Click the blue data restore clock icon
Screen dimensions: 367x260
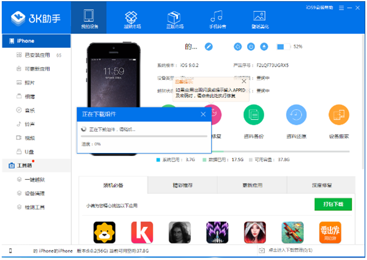296,114
